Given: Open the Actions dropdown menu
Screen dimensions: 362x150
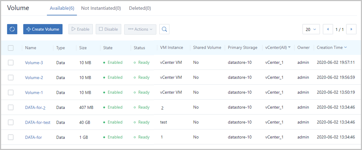Looking at the screenshot, I should (x=140, y=29).
